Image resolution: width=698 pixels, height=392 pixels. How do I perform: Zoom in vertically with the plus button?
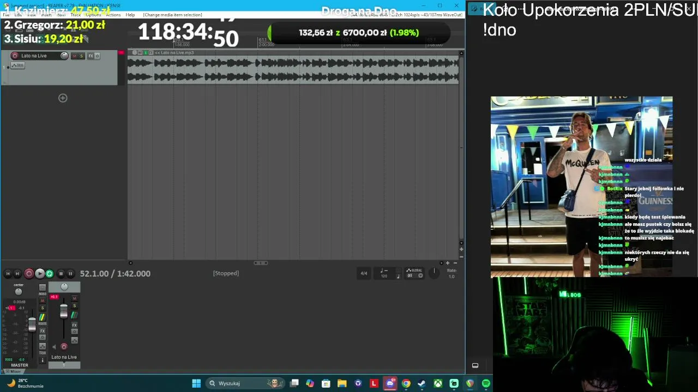pyautogui.click(x=461, y=249)
